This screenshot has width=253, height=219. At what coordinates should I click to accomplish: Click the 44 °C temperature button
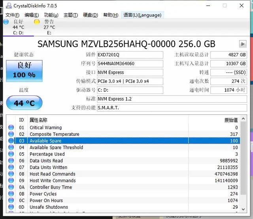click(x=24, y=103)
